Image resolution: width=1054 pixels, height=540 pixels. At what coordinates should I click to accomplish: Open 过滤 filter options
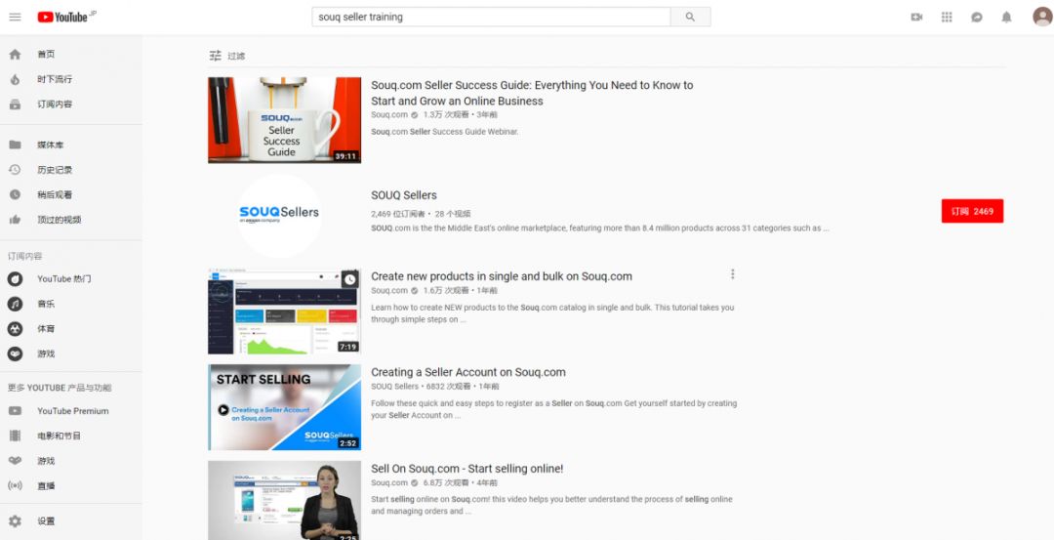(227, 56)
